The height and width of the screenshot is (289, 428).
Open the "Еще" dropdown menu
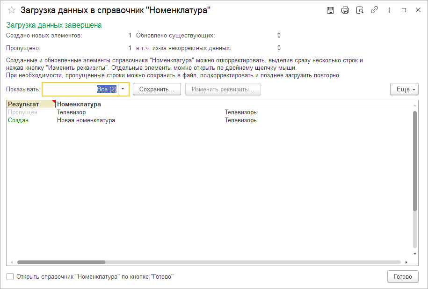point(404,89)
